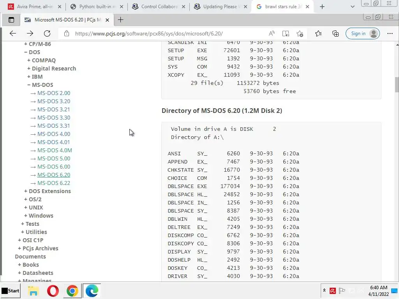Expand the Datasheets node
The height and width of the screenshot is (299, 399).
(x=35, y=273)
